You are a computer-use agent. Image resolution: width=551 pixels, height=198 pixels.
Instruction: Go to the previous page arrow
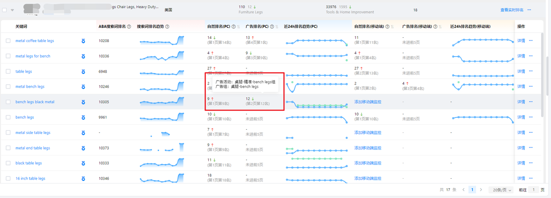pos(463,189)
